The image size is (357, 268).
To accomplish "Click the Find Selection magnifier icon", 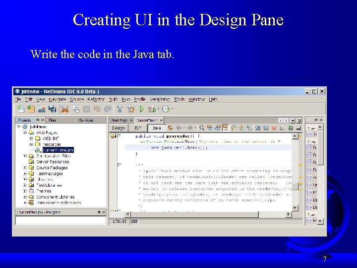I will [201, 128].
